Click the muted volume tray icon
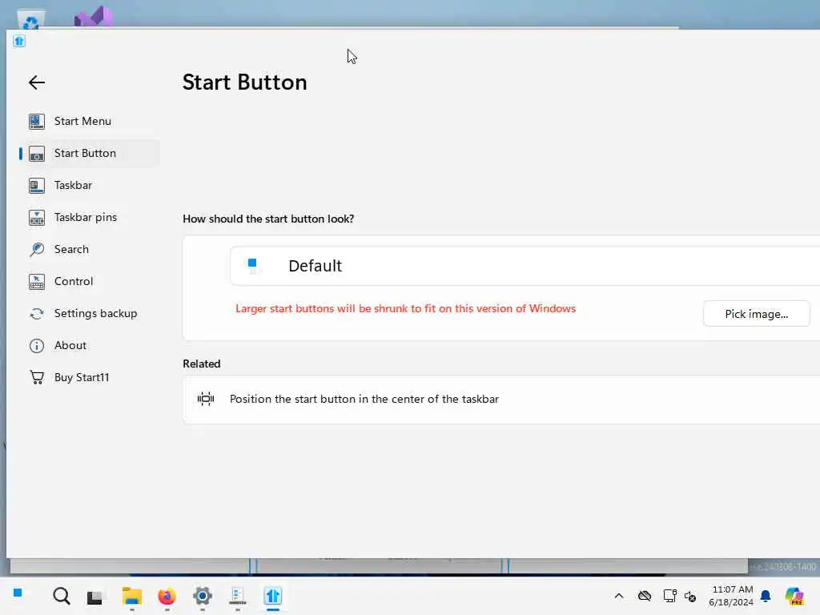This screenshot has width=820, height=615. (x=690, y=596)
